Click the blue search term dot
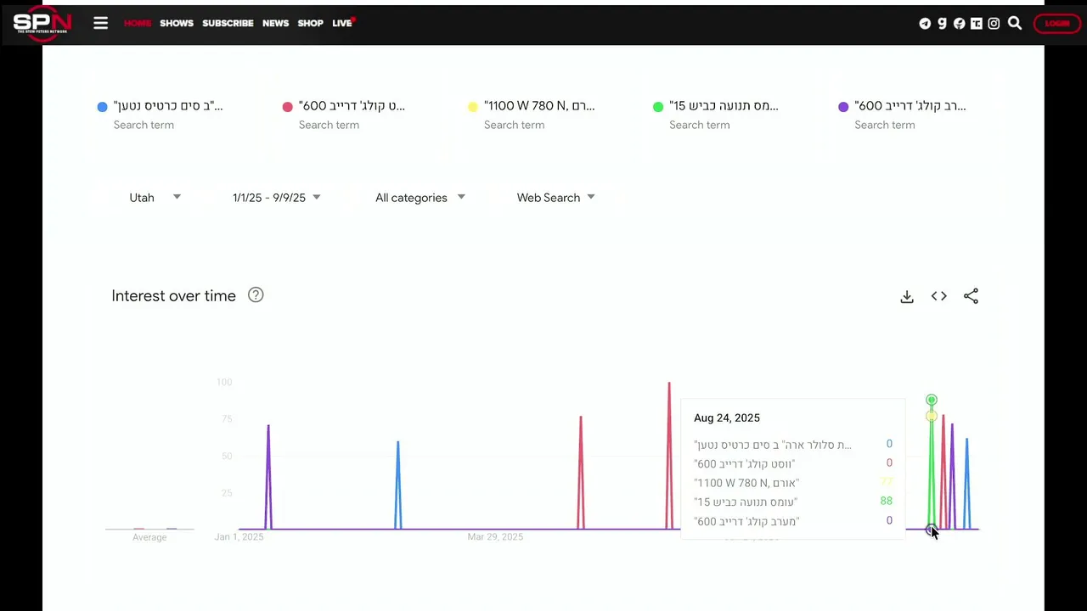The height and width of the screenshot is (611, 1087). pyautogui.click(x=103, y=107)
